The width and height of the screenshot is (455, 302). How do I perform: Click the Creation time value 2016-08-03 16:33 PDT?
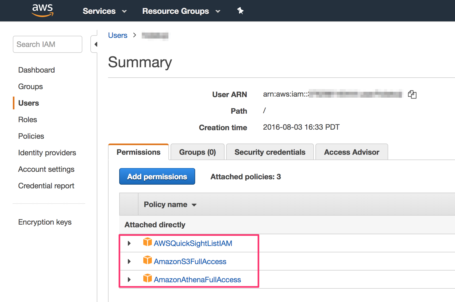coord(301,127)
